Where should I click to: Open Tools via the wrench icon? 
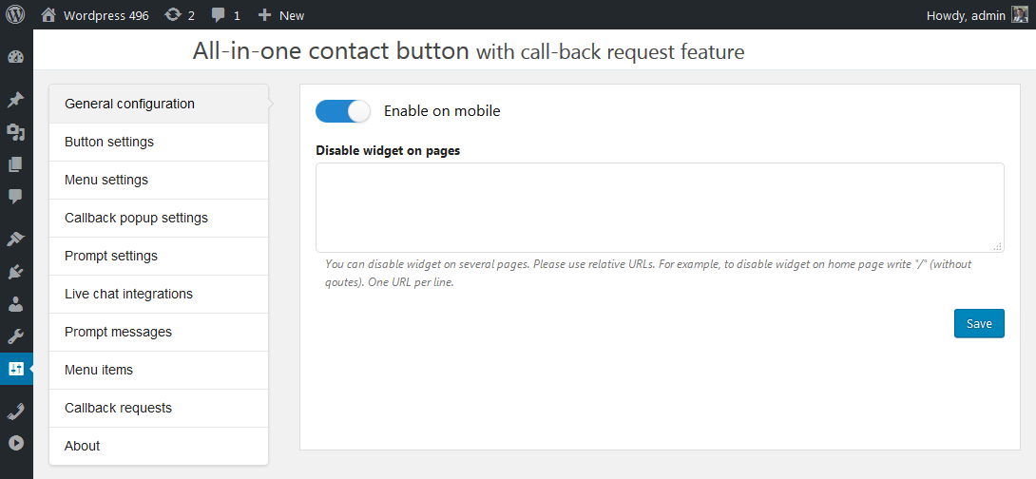[16, 336]
